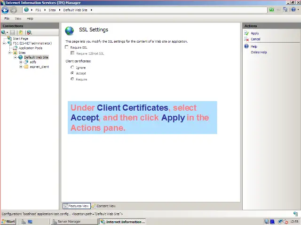Screen dimensions: 301x225
Task: Select the adfs application node
Action: click(33, 62)
